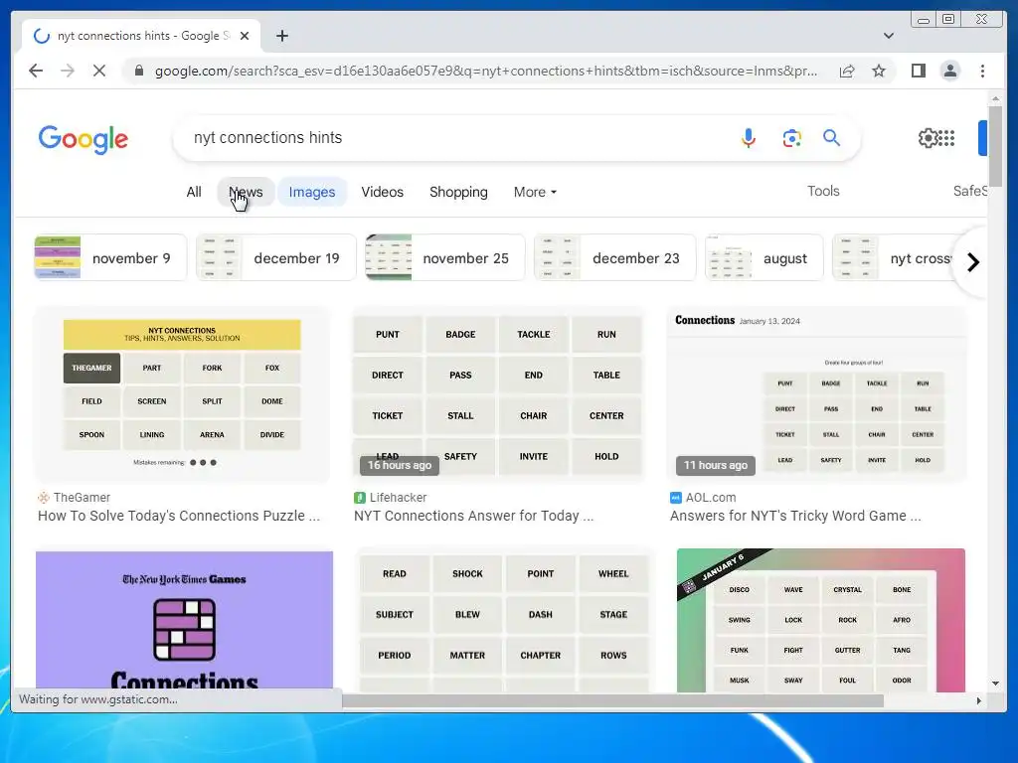Switch to Videos results
Screen dimensions: 1018x763
[x=383, y=192]
